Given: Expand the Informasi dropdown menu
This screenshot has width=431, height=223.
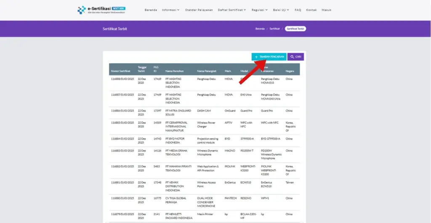Looking at the screenshot, I should pyautogui.click(x=170, y=10).
